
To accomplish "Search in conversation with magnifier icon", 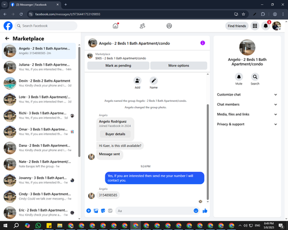I will coord(255,77).
